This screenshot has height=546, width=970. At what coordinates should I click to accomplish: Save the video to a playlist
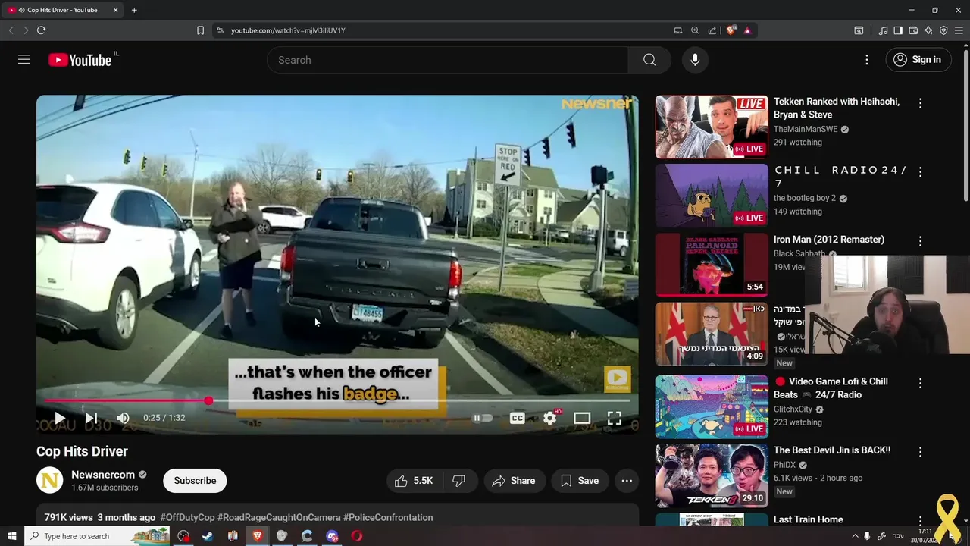580,481
